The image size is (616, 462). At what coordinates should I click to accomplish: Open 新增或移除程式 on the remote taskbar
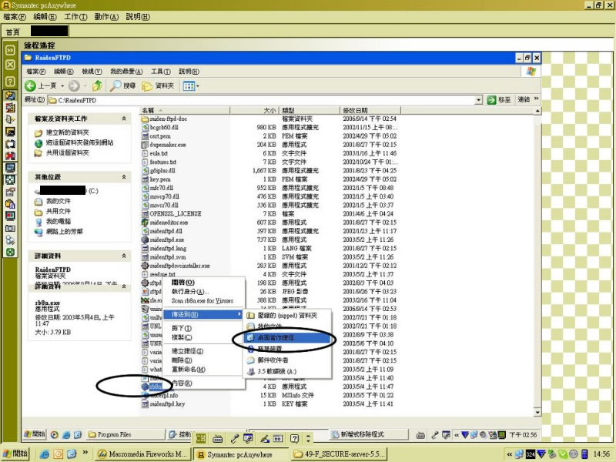tap(367, 434)
